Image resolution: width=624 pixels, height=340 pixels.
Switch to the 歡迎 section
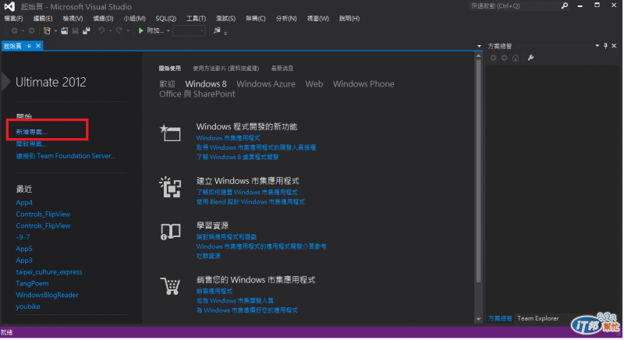(x=167, y=84)
